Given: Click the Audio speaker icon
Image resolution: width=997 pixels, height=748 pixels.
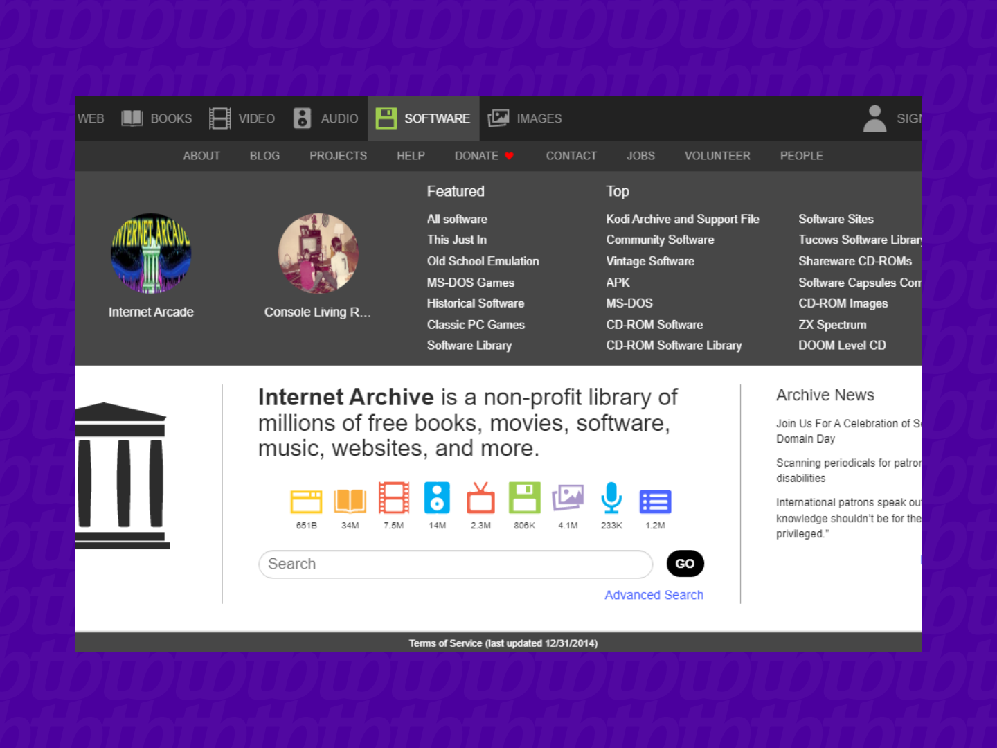Looking at the screenshot, I should click(302, 118).
